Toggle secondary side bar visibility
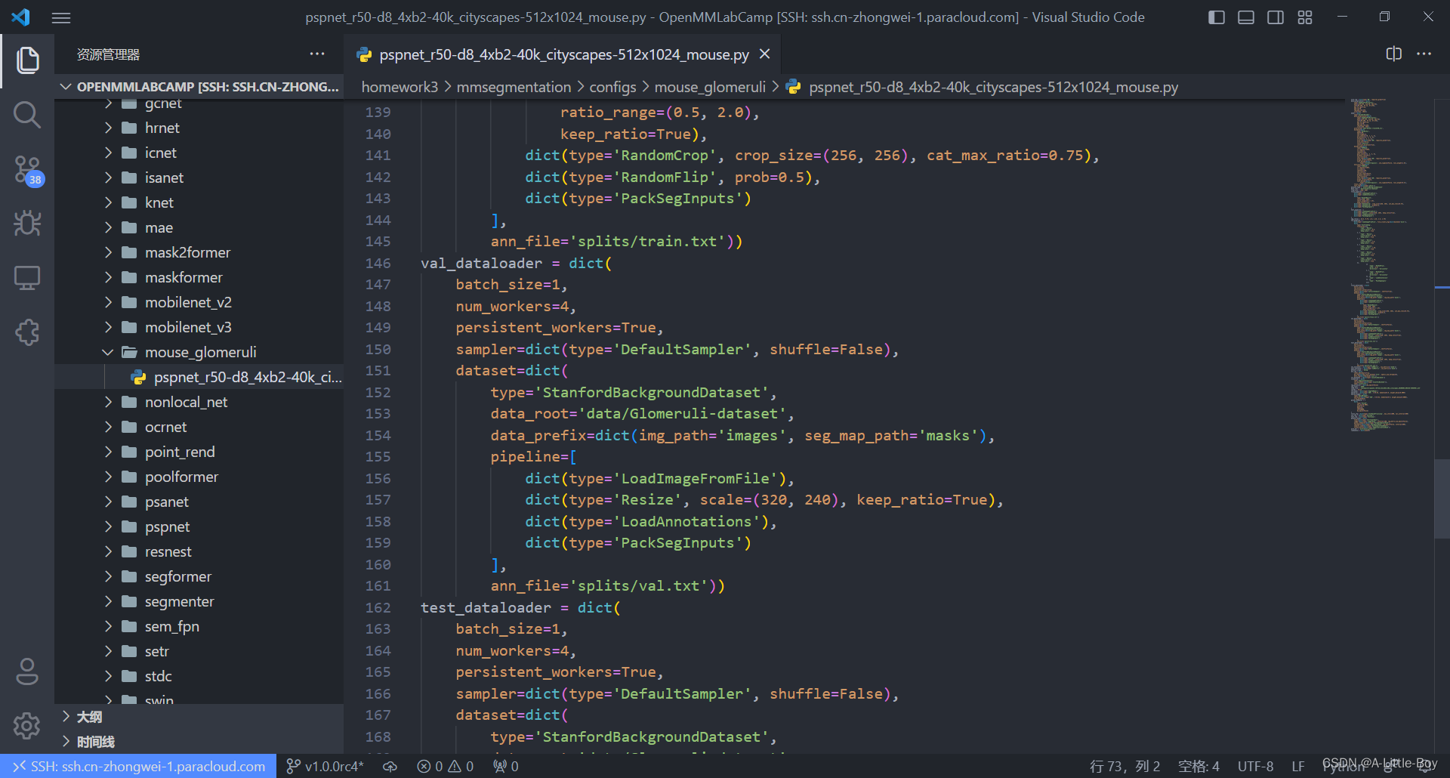The width and height of the screenshot is (1450, 778). point(1276,17)
